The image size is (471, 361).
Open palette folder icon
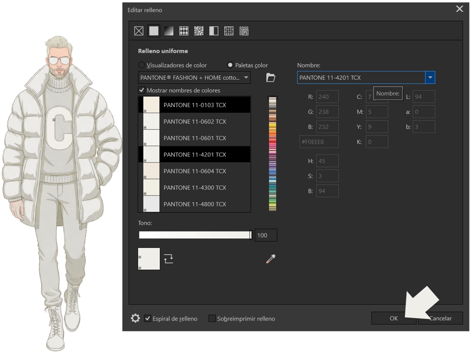(x=271, y=77)
